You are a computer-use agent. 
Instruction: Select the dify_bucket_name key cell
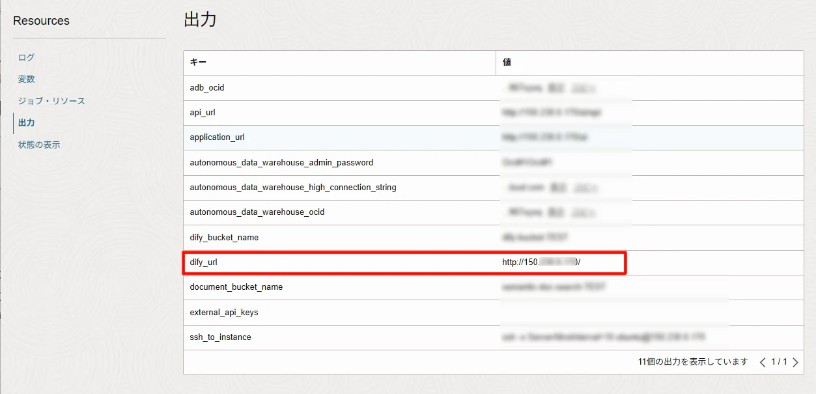(x=340, y=237)
